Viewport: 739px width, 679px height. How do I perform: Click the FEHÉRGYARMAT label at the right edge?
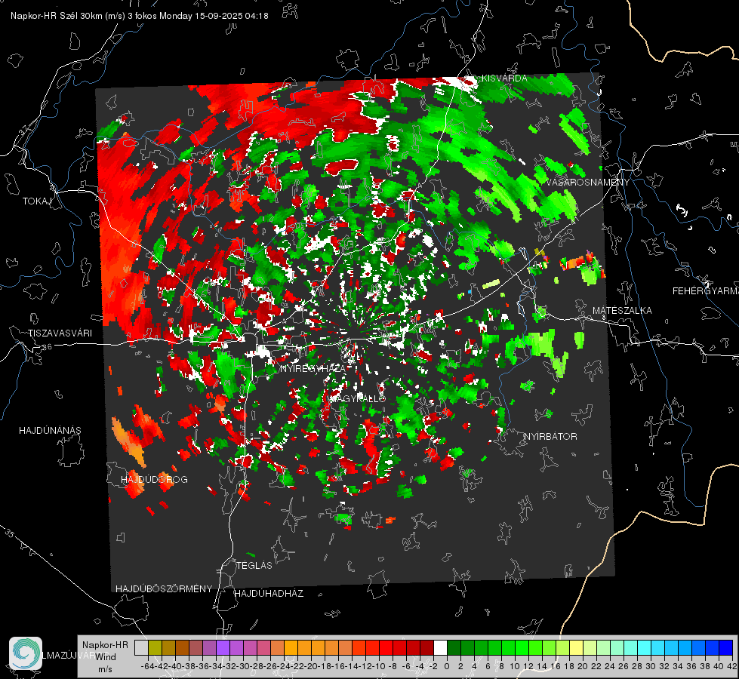[706, 291]
